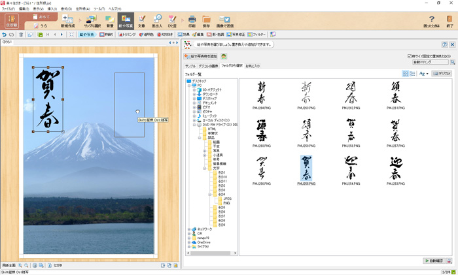Switch to thumbnail grid view
The height and width of the screenshot is (275, 458).
pyautogui.click(x=406, y=74)
